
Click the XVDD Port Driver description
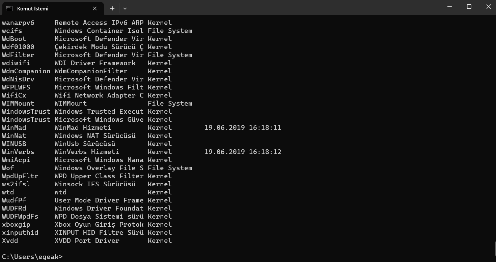pos(87,241)
